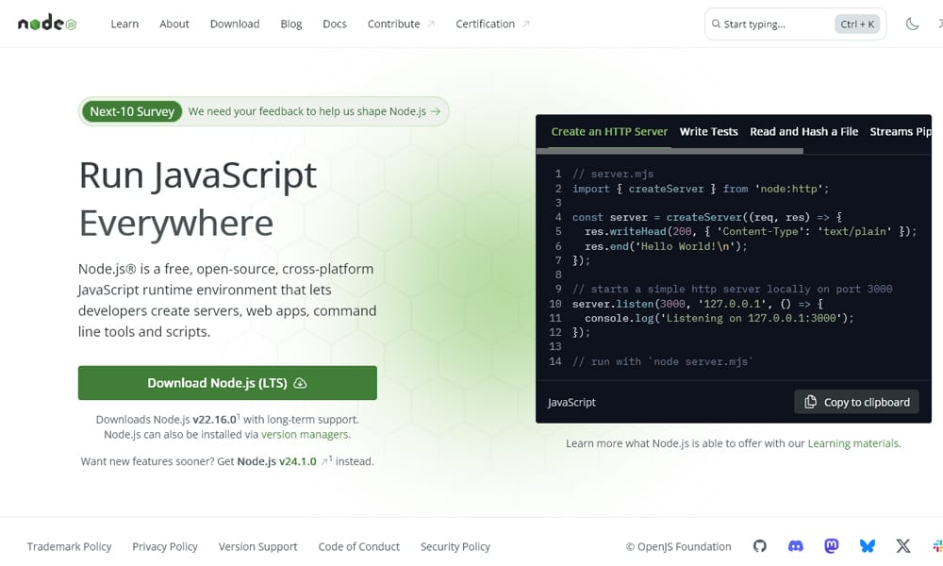Click the Node.js logo in the header
Image resolution: width=943 pixels, height=566 pixels.
pos(45,23)
